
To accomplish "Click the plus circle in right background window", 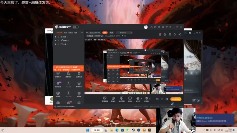I will click(x=198, y=100).
